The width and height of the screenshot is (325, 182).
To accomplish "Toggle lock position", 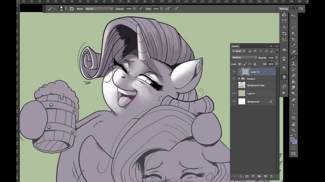I will pos(250,64).
